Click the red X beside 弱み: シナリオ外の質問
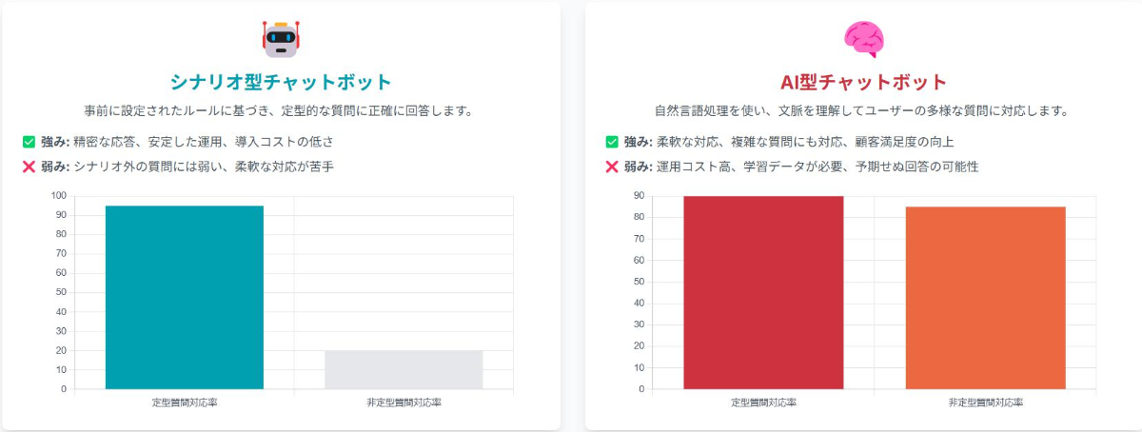Viewport: 1142px width, 432px height. (29, 167)
